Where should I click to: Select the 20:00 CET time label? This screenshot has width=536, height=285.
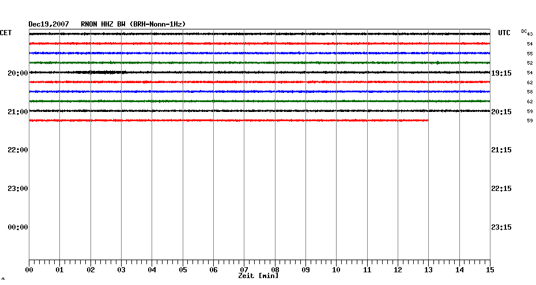pos(18,73)
